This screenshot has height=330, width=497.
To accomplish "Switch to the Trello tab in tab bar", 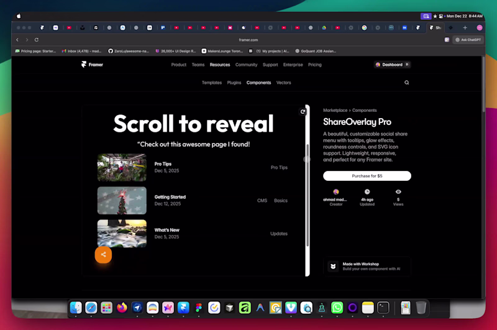I will pos(163,28).
